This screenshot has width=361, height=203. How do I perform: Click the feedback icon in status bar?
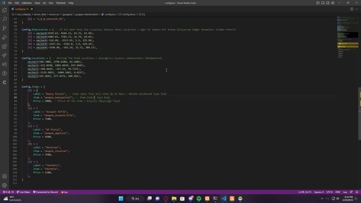351,192
